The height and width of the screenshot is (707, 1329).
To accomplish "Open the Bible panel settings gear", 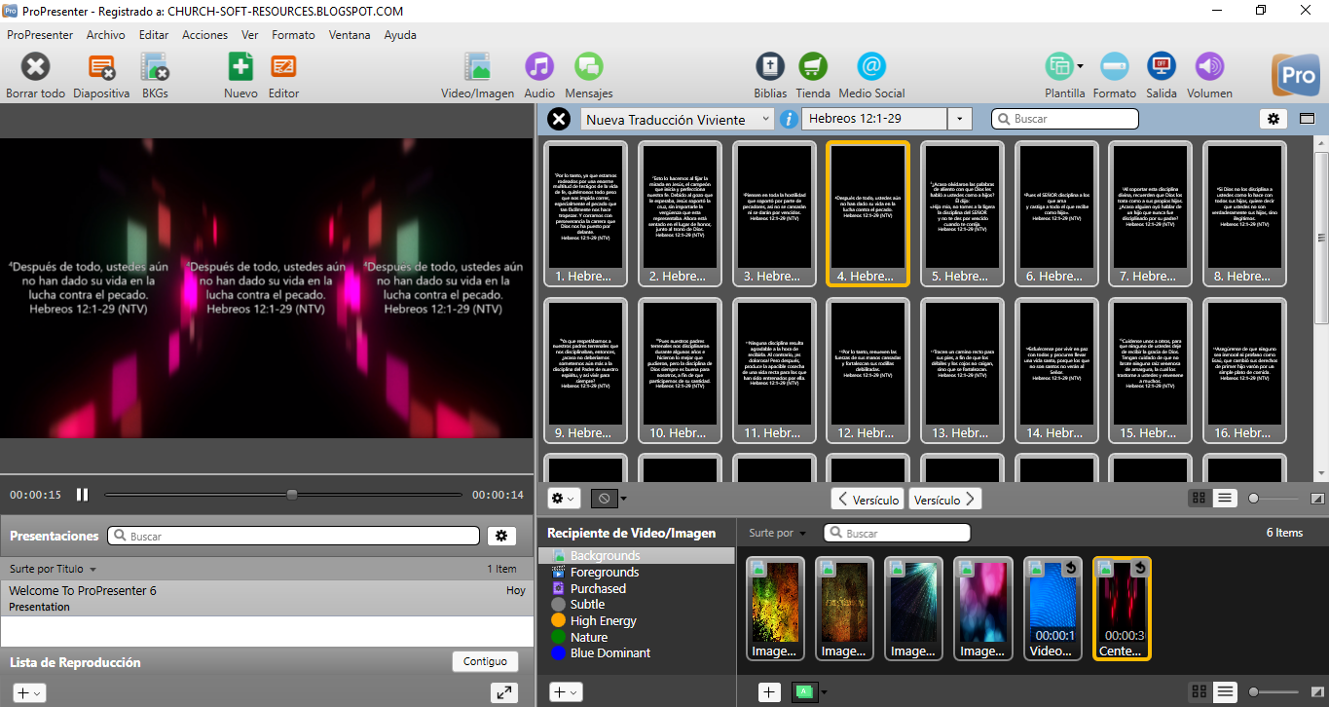I will [x=1273, y=119].
